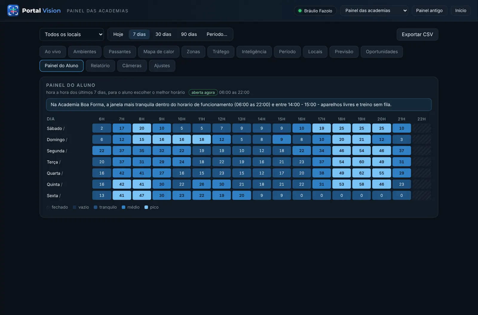Expand the Painel das academias selector

click(374, 10)
